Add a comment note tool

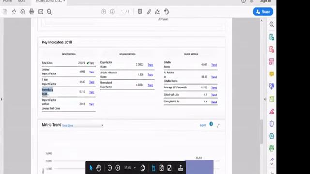click(140, 12)
